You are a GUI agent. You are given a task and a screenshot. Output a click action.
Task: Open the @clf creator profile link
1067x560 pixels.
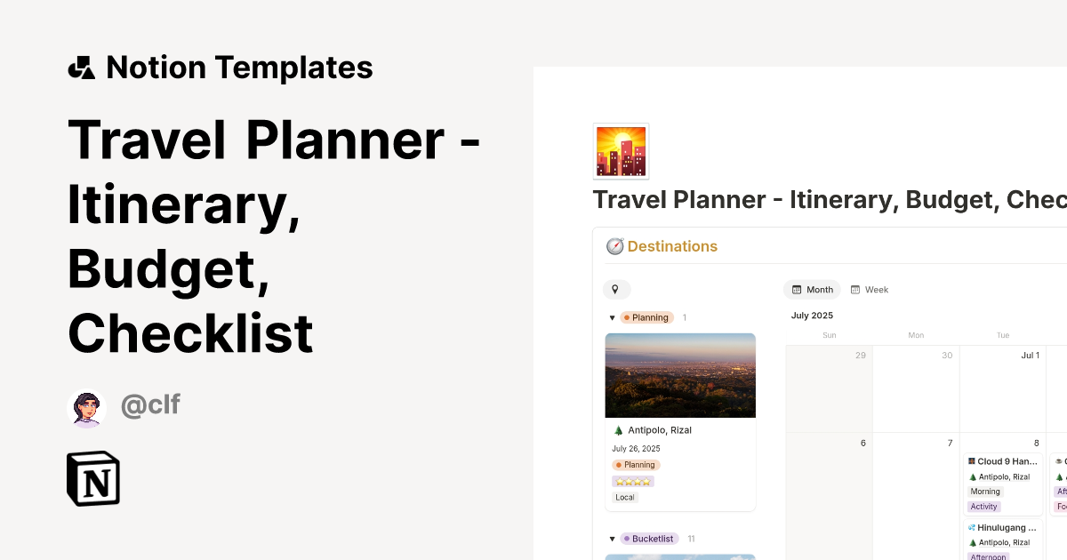pyautogui.click(x=150, y=406)
